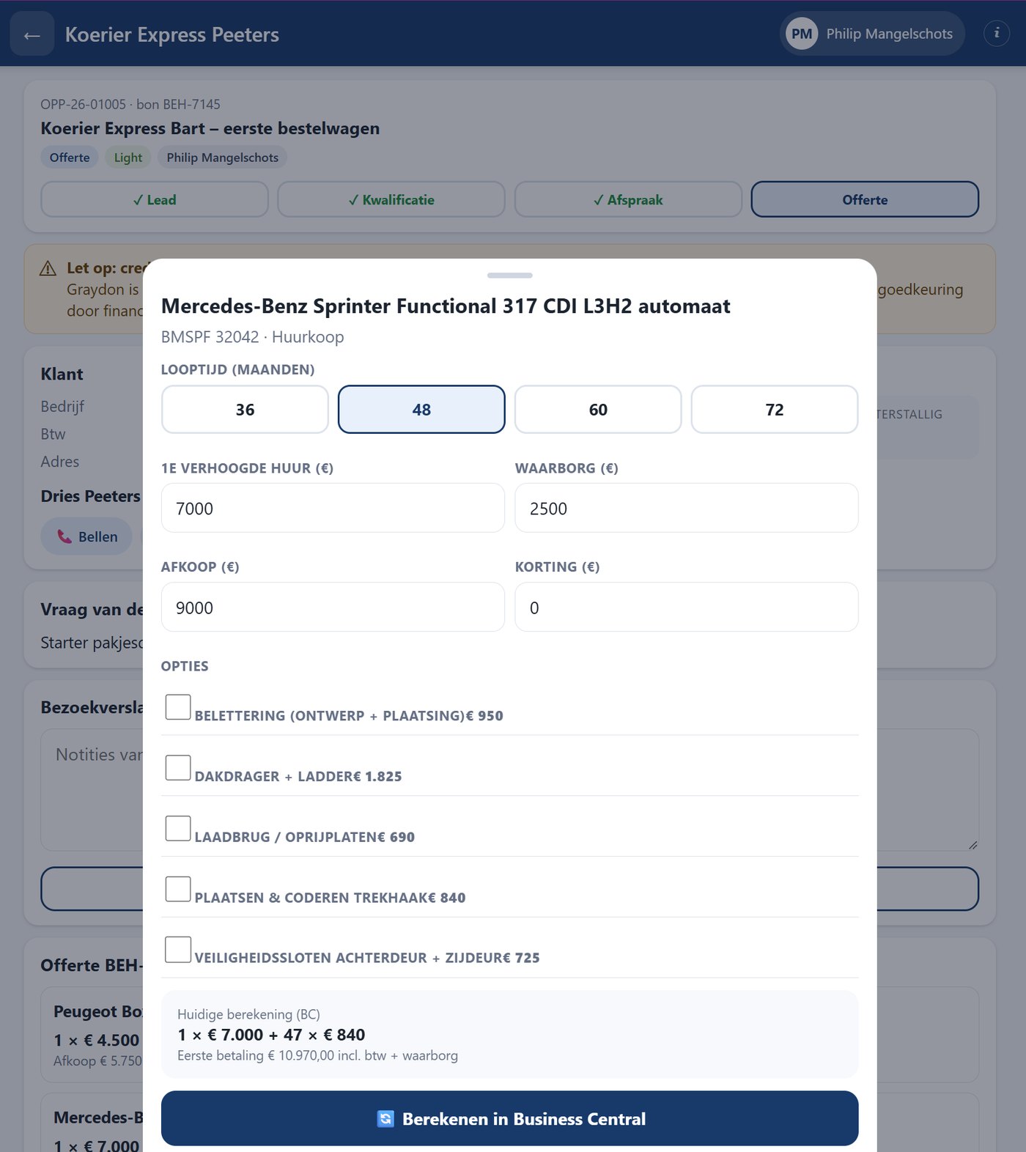Grab the modal sheet handle bar
1026x1152 pixels.
509,276
